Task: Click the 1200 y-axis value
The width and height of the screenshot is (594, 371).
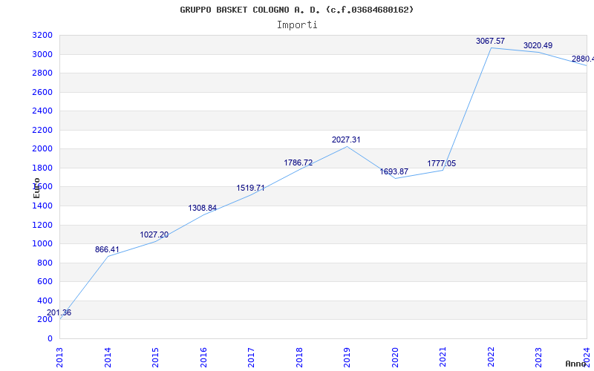Action: [42, 225]
